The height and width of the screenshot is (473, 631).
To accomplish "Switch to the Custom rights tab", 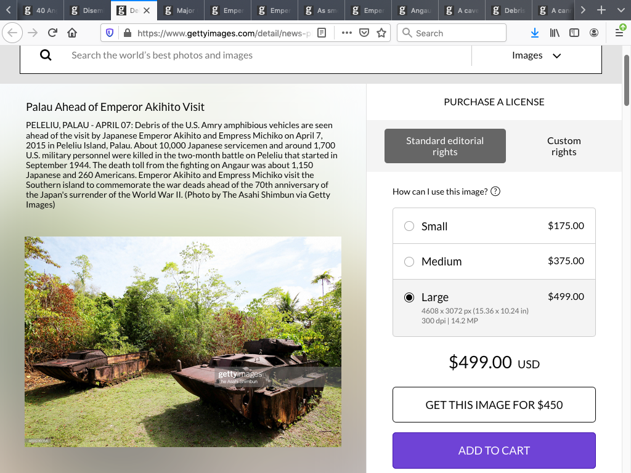I will pyautogui.click(x=563, y=146).
